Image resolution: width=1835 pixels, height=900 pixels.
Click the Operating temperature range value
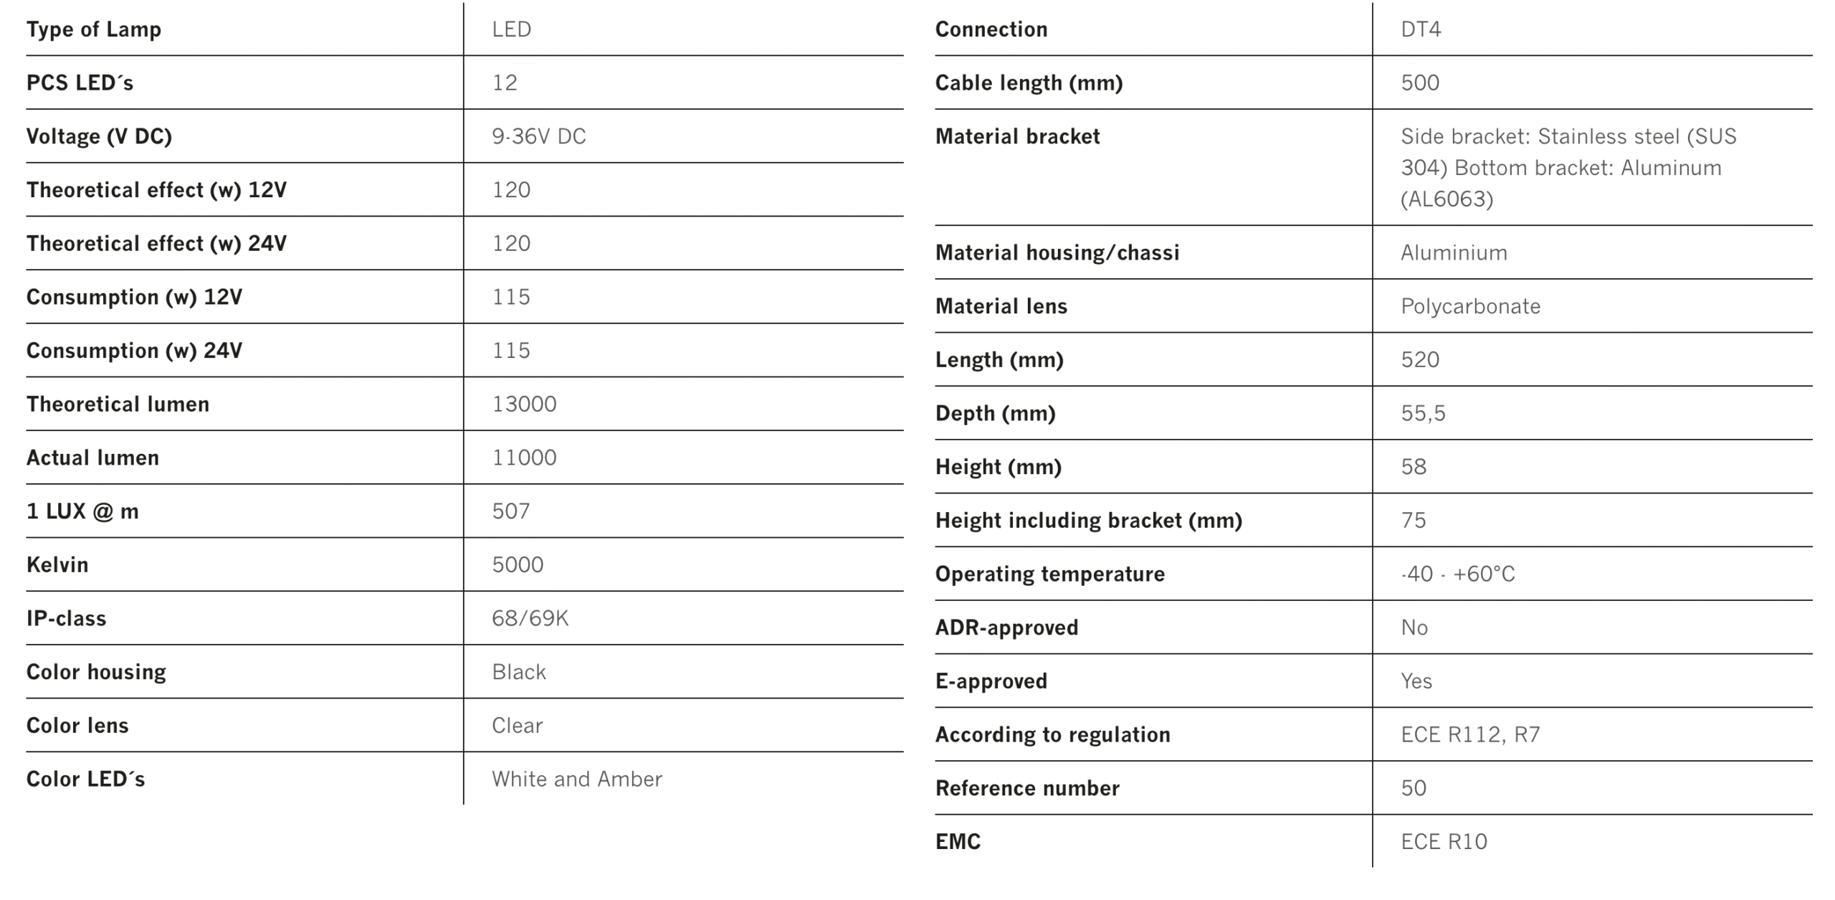click(x=1458, y=574)
